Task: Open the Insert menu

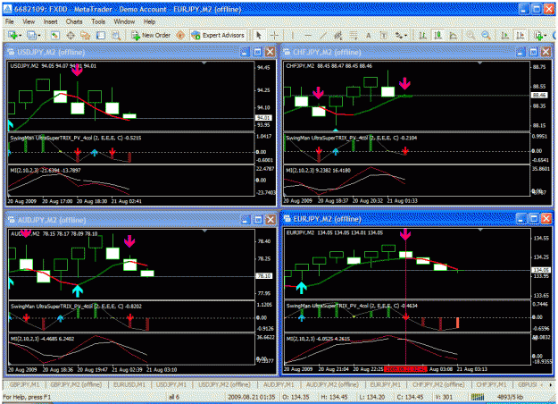Action: pyautogui.click(x=50, y=21)
